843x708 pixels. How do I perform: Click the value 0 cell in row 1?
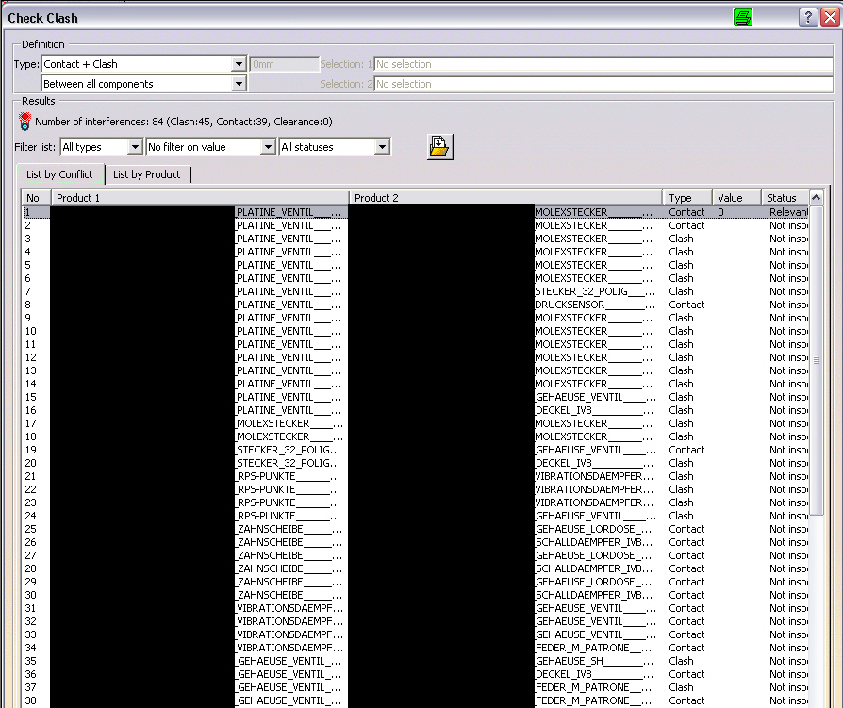click(720, 212)
